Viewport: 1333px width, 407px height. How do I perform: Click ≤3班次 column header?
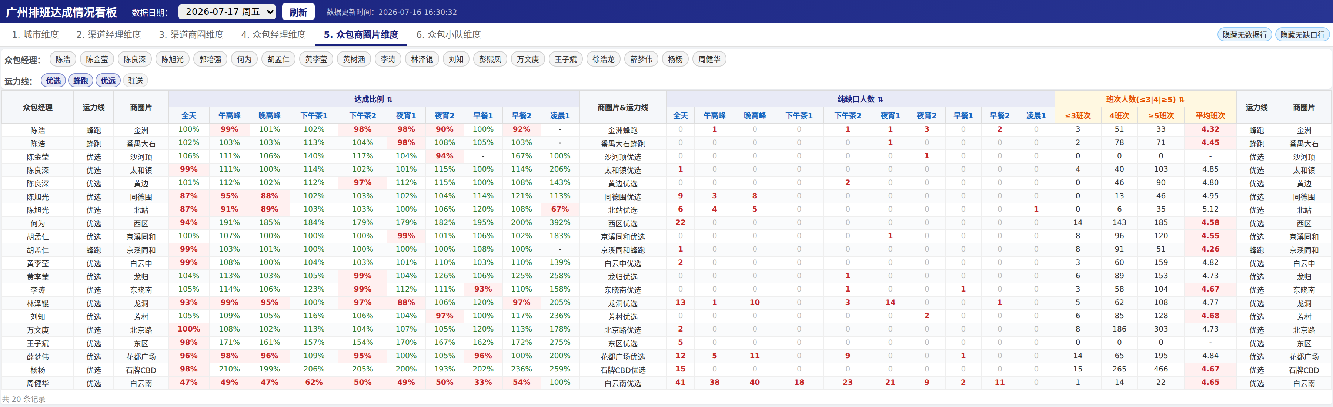[x=1078, y=116]
